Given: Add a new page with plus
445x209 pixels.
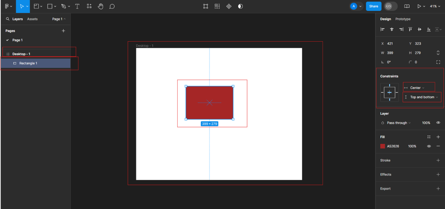Looking at the screenshot, I should coord(63,31).
